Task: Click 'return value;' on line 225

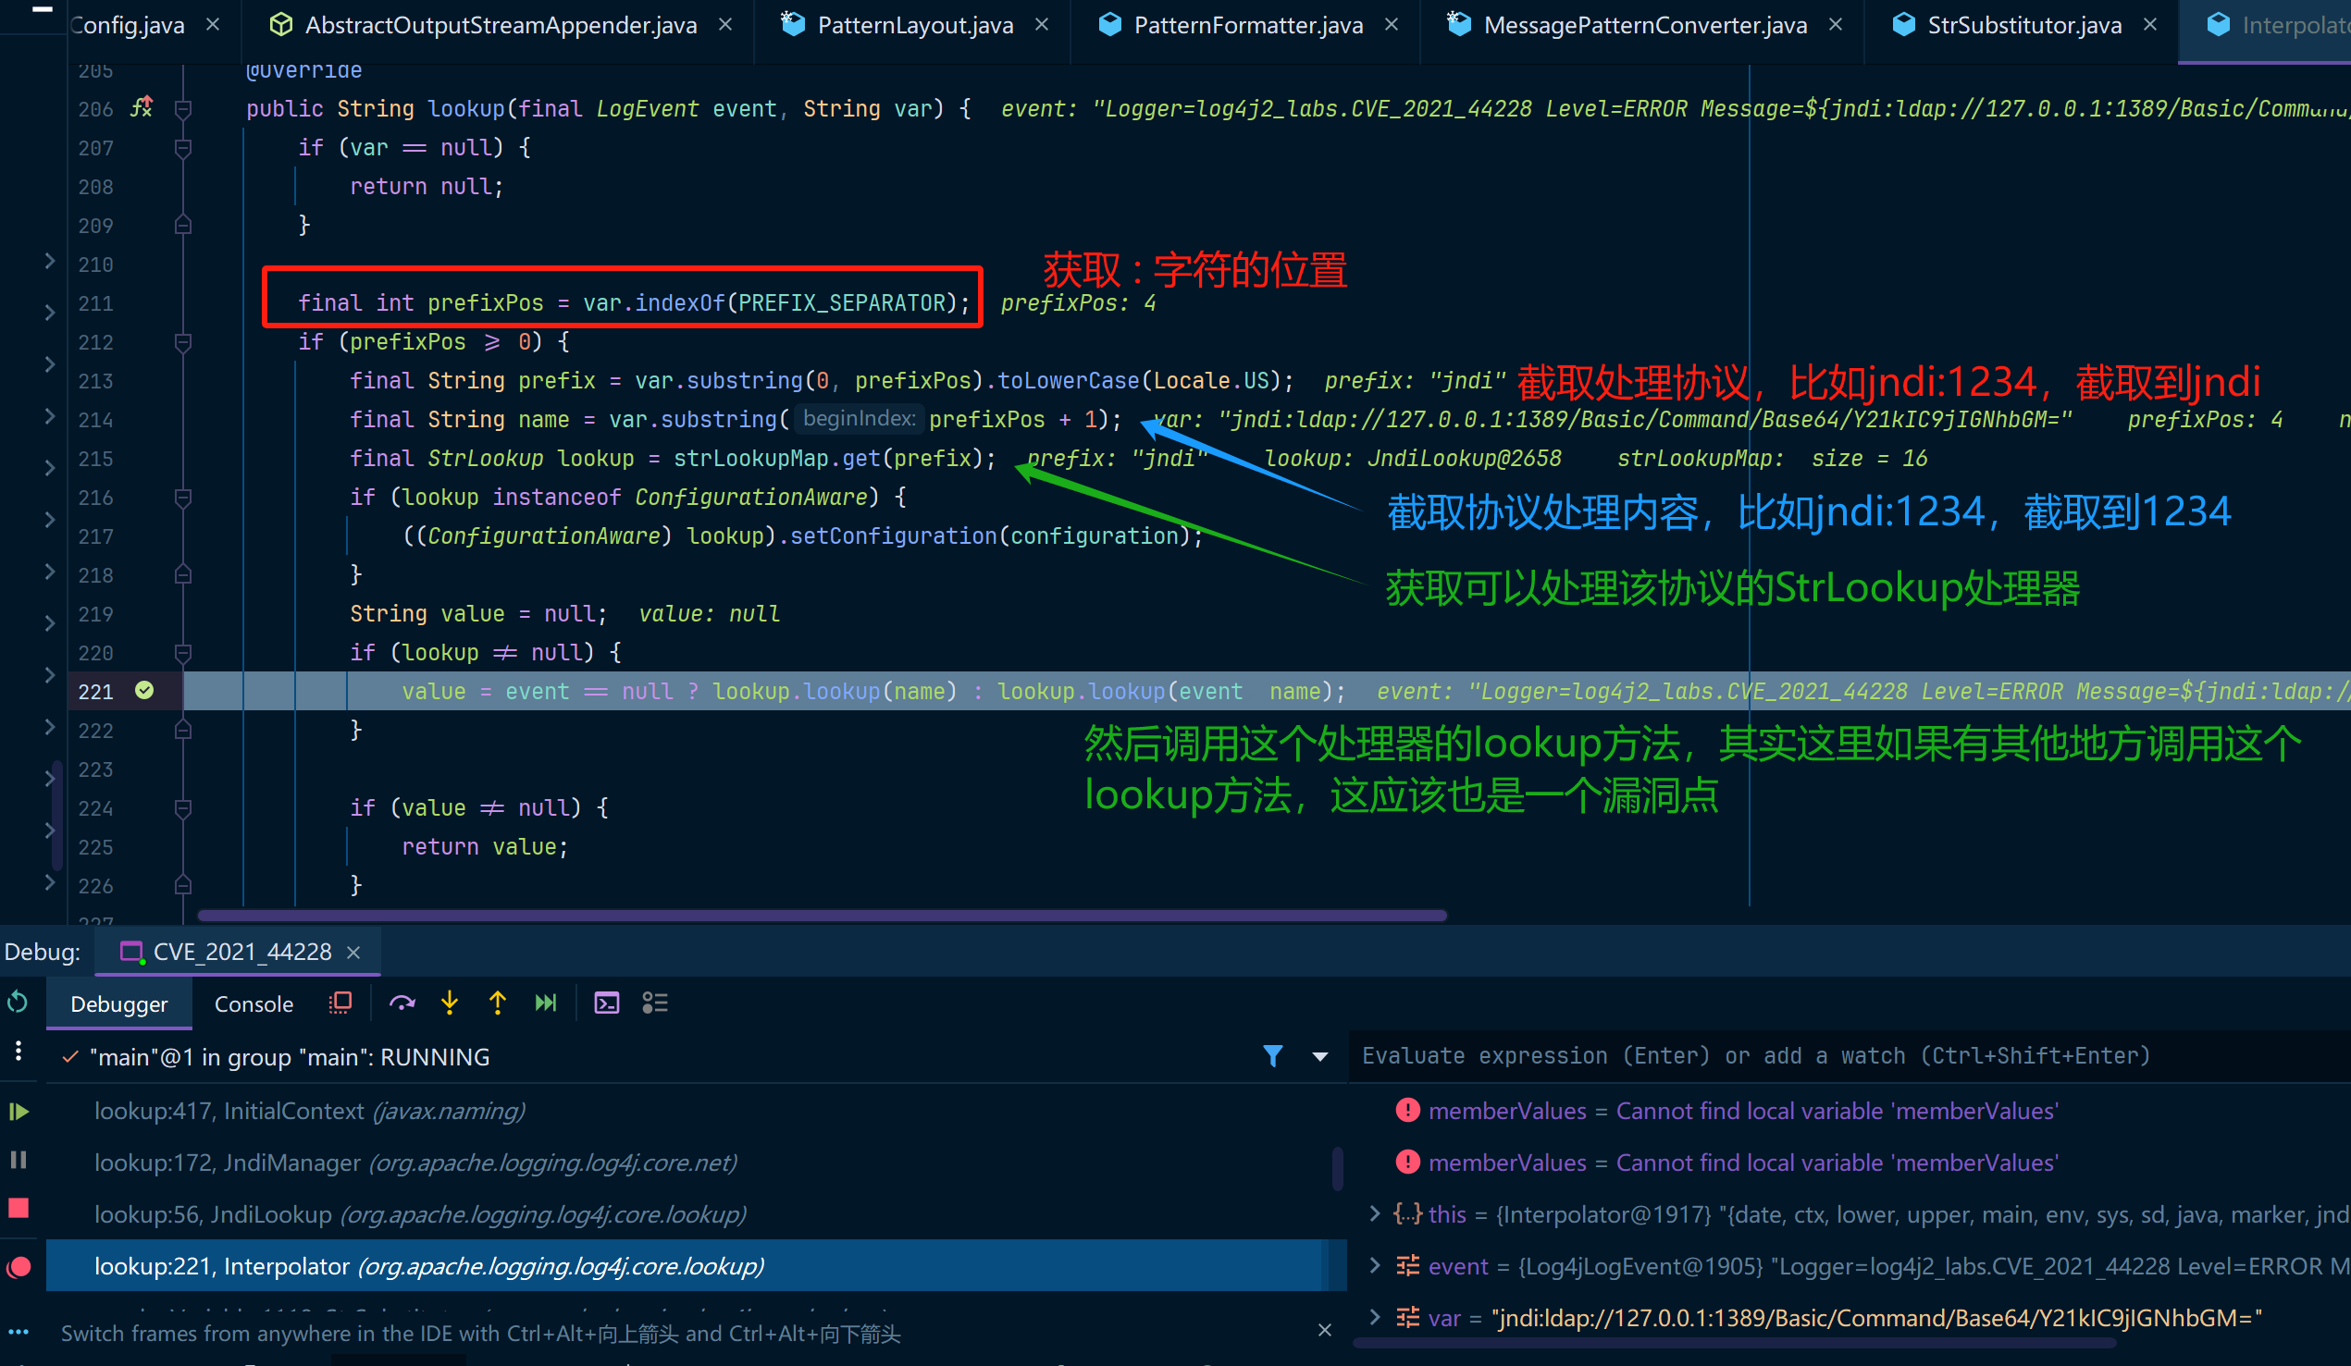Action: point(484,846)
